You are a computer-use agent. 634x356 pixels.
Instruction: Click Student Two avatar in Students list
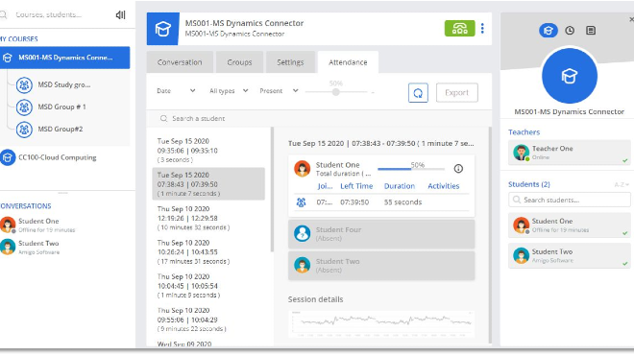[522, 255]
